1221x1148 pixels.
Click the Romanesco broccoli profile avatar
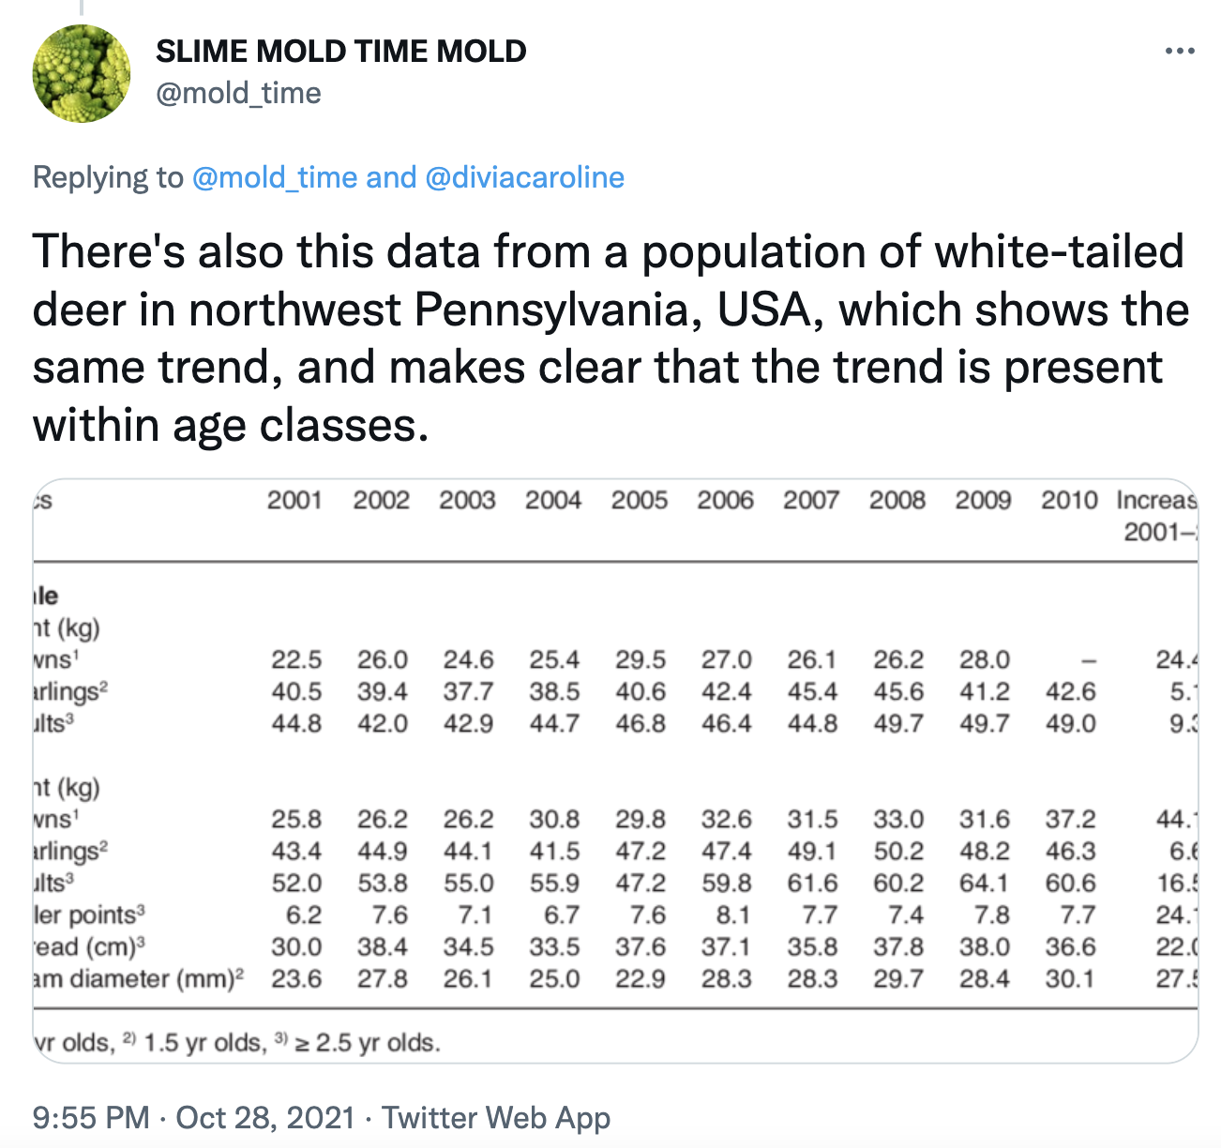tap(82, 73)
